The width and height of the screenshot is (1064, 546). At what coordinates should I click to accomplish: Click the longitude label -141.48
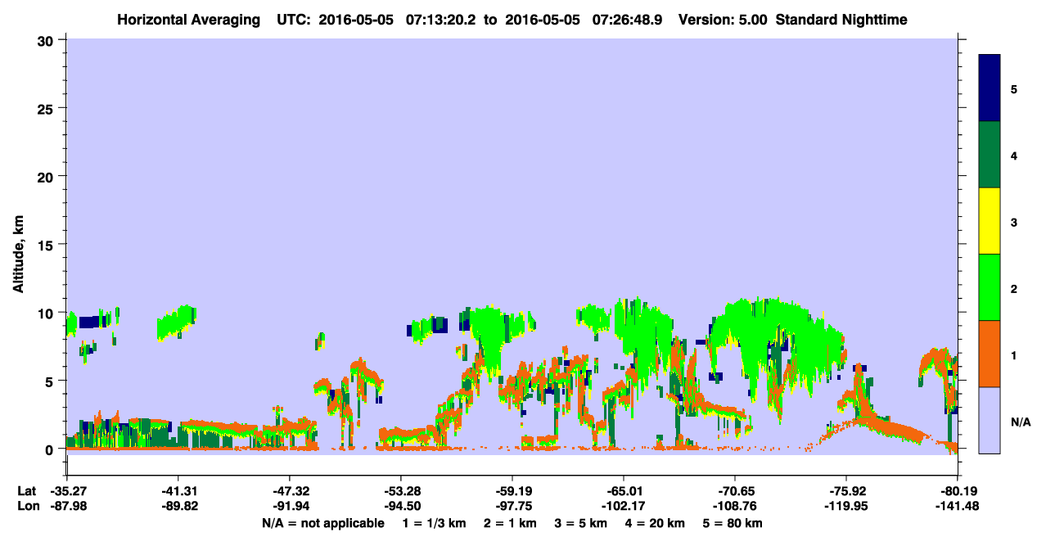click(955, 506)
